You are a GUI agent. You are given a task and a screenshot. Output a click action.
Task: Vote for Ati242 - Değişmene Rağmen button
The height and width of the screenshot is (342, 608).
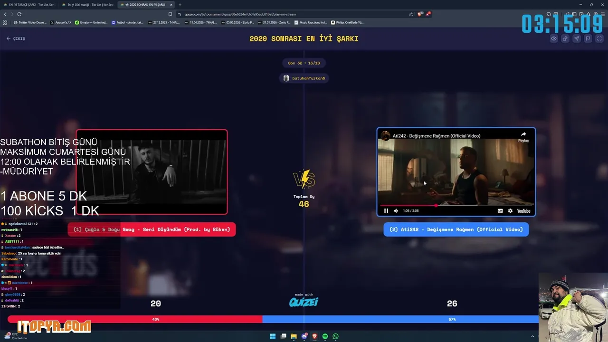456,229
